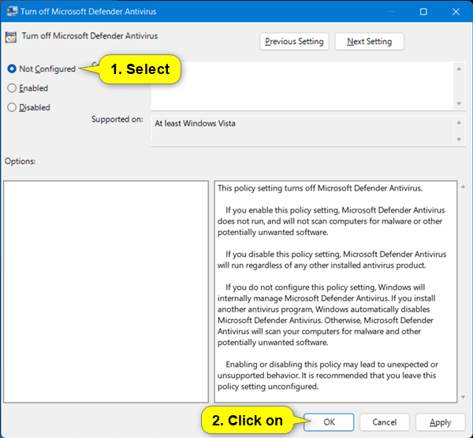Click paragraph starting 'Enabling or disabling this policy'
Image resolution: width=473 pixels, height=438 pixels.
328,375
